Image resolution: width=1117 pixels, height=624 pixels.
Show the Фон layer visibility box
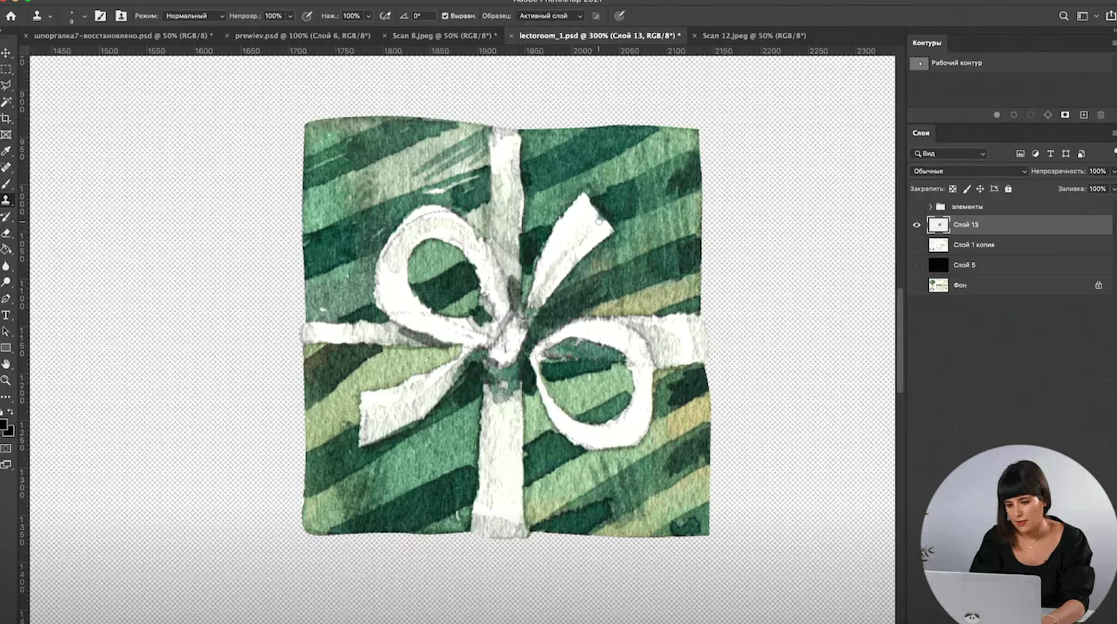pyautogui.click(x=917, y=285)
